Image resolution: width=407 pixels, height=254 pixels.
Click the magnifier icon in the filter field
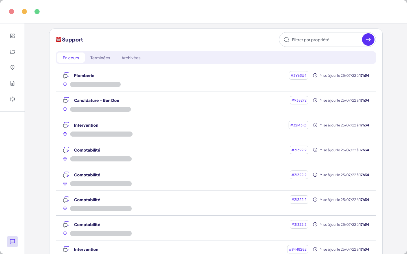(286, 40)
